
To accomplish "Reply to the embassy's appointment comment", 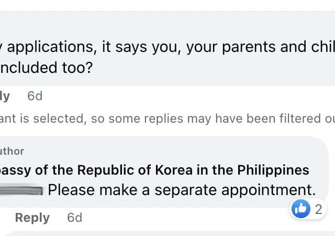I will tap(32, 218).
